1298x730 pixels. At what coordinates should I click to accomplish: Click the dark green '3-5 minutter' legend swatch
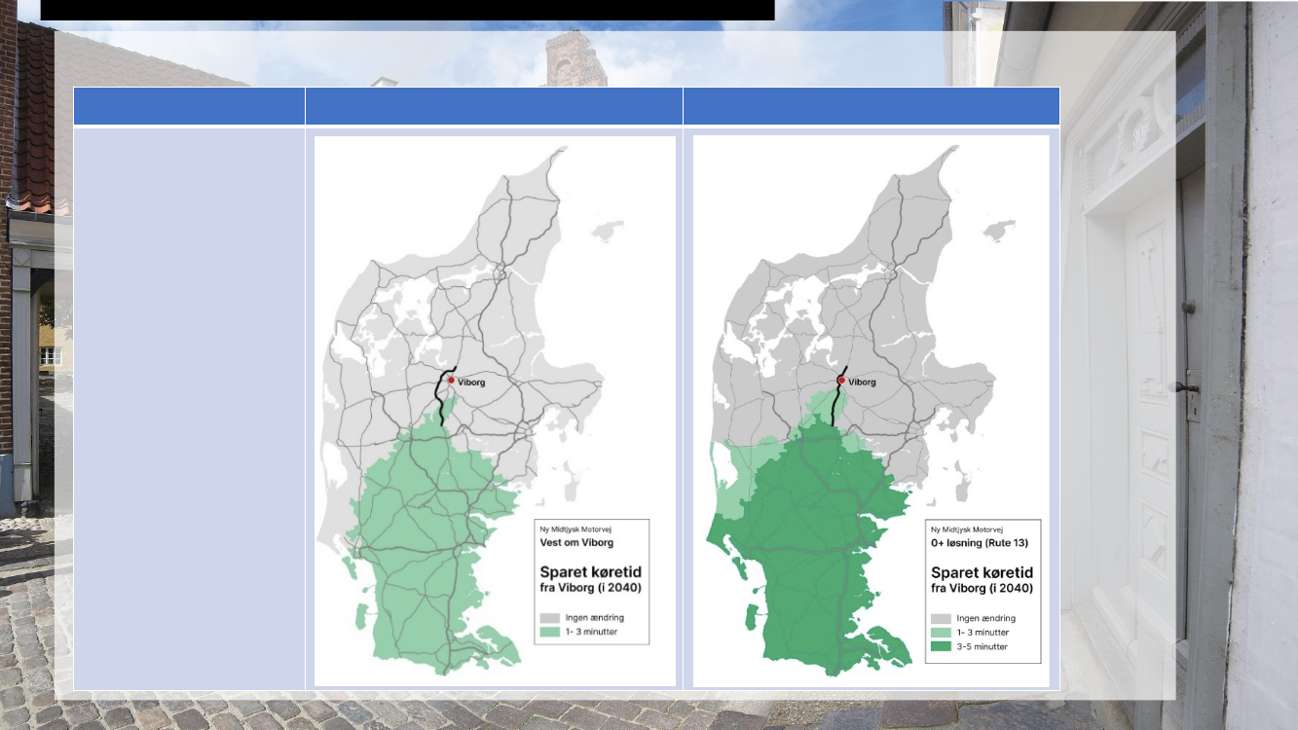click(942, 646)
